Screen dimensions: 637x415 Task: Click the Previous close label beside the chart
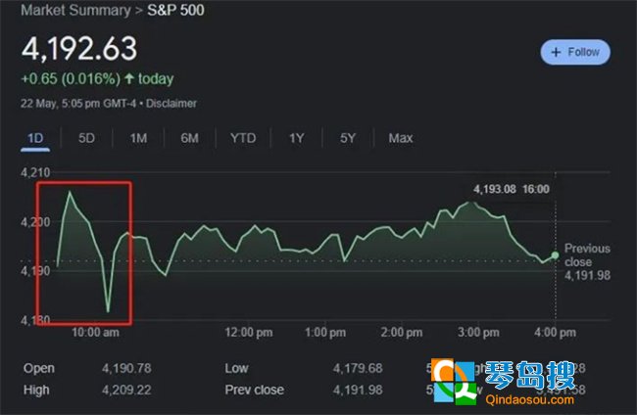click(587, 255)
